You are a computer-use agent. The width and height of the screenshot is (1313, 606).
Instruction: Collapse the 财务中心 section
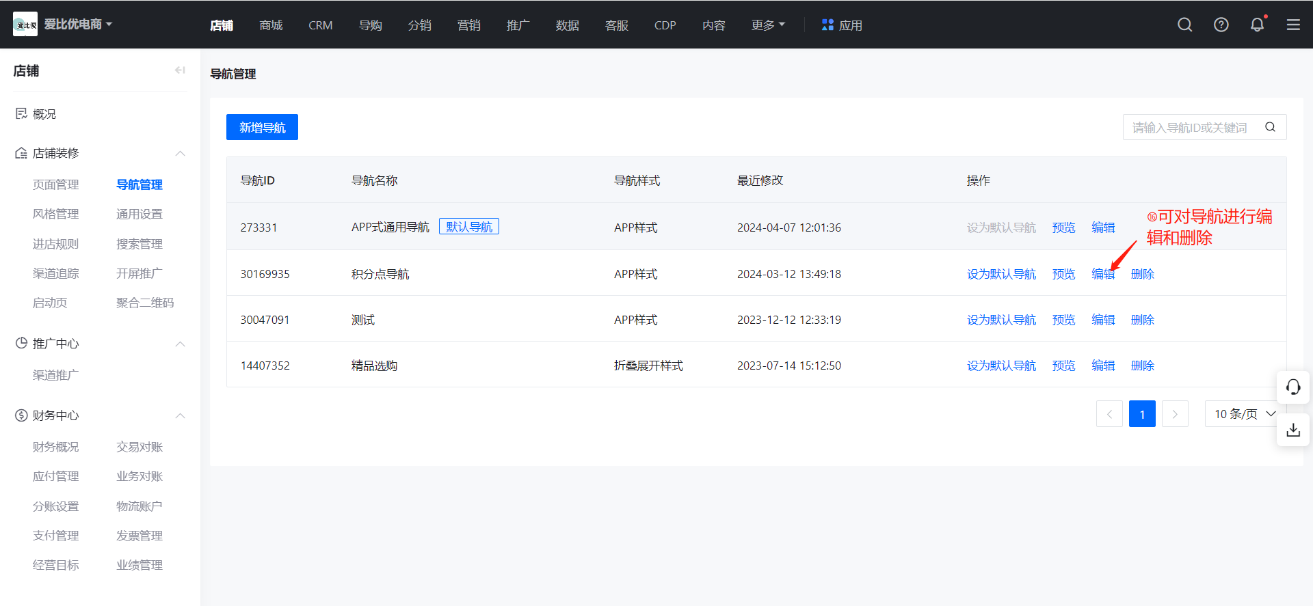pos(181,415)
